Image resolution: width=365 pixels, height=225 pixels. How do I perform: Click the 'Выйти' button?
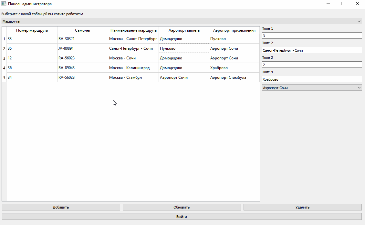[x=182, y=217]
